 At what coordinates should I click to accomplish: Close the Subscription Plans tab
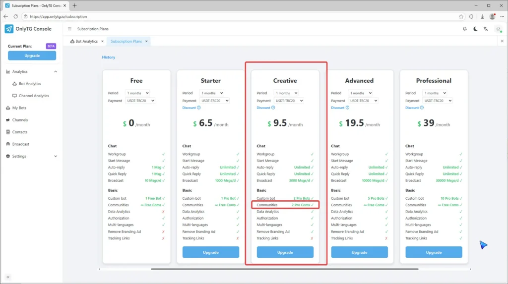pyautogui.click(x=146, y=41)
